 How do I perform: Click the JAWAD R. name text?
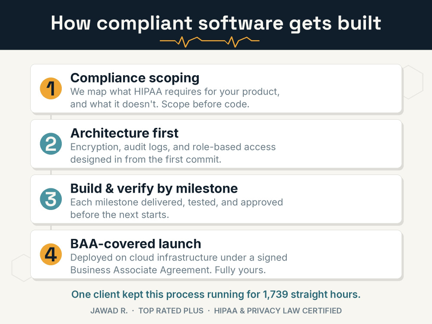[x=109, y=311]
